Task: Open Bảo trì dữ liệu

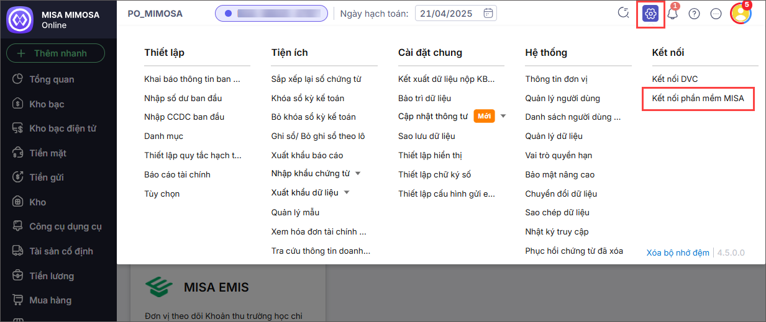Action: pyautogui.click(x=424, y=98)
